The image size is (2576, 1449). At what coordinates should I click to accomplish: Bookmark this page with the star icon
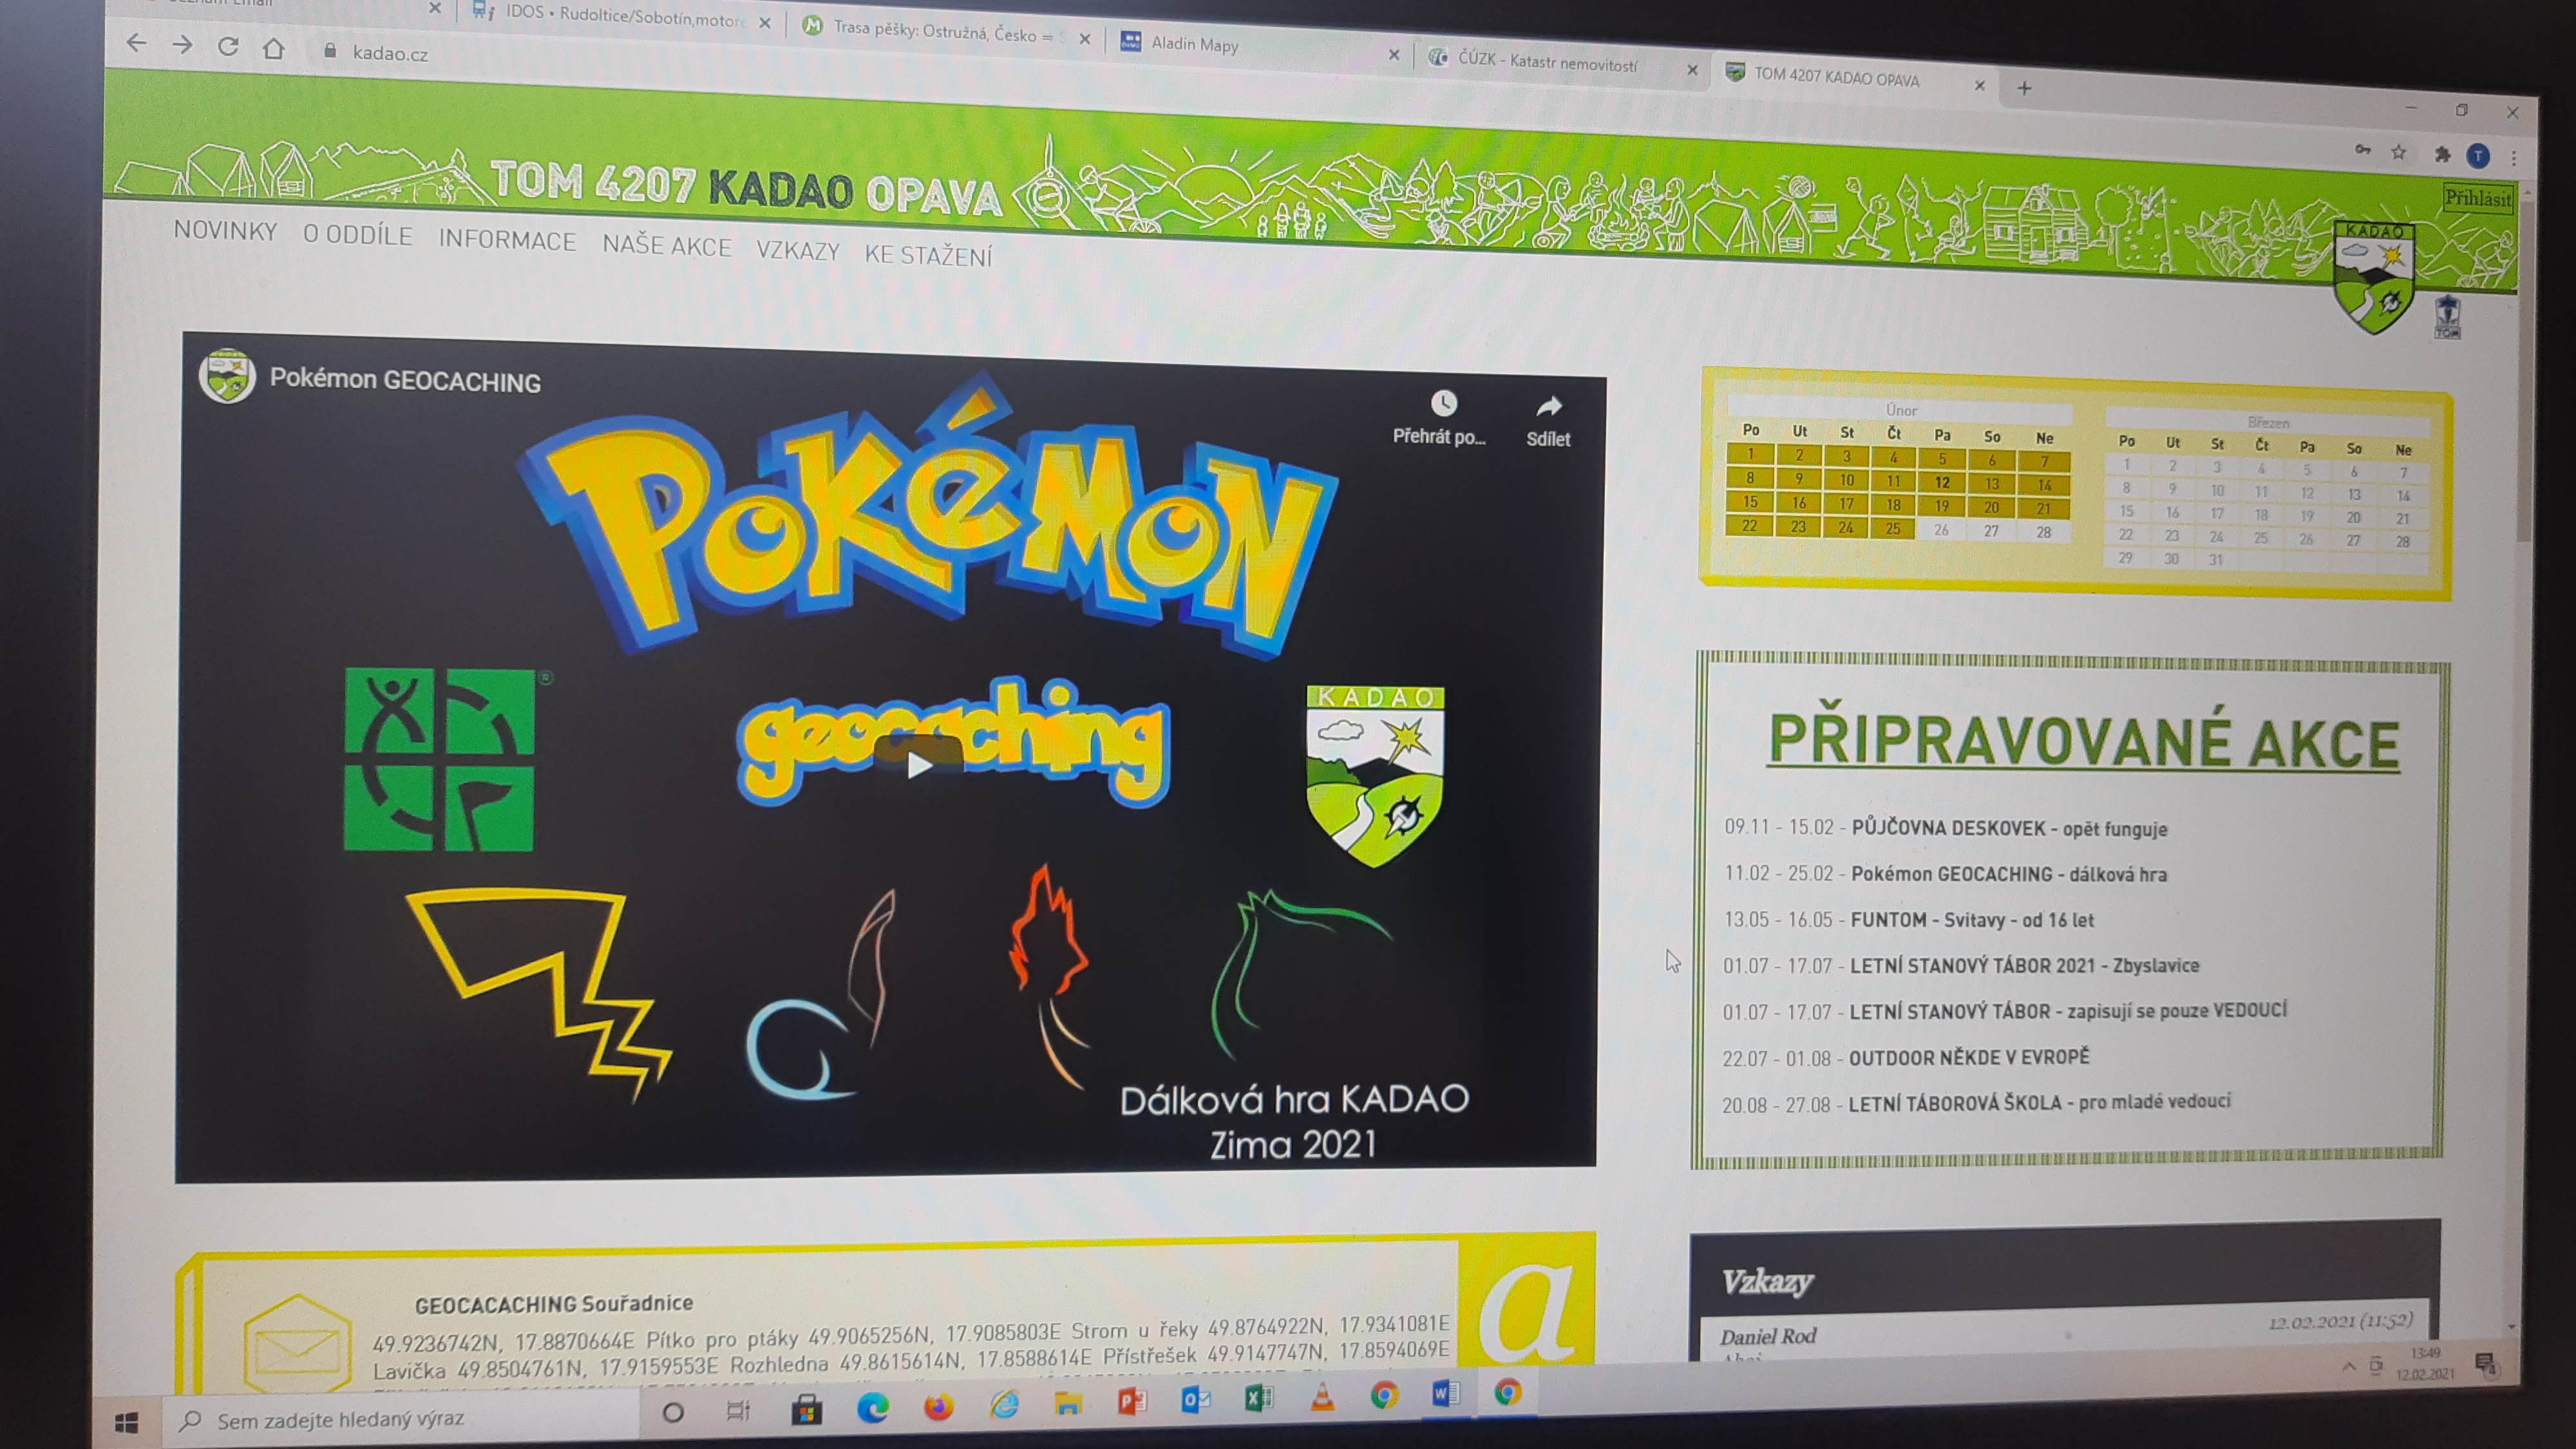pos(2399,152)
